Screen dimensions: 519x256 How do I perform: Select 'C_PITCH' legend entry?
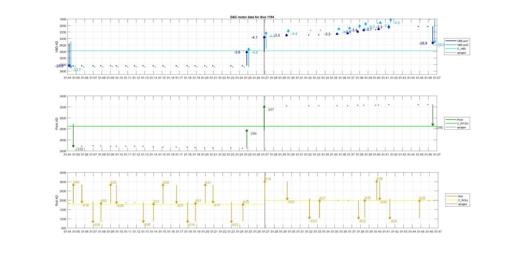point(463,123)
